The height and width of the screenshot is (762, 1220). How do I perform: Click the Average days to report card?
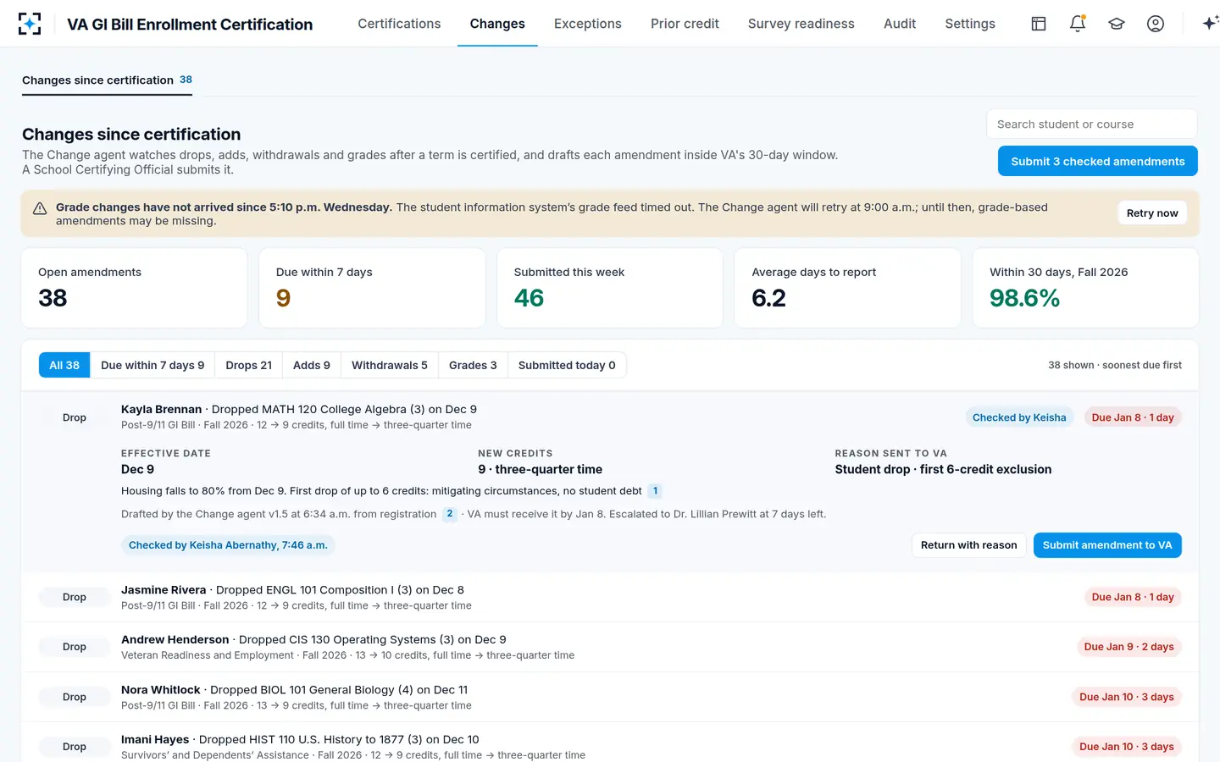[847, 288]
